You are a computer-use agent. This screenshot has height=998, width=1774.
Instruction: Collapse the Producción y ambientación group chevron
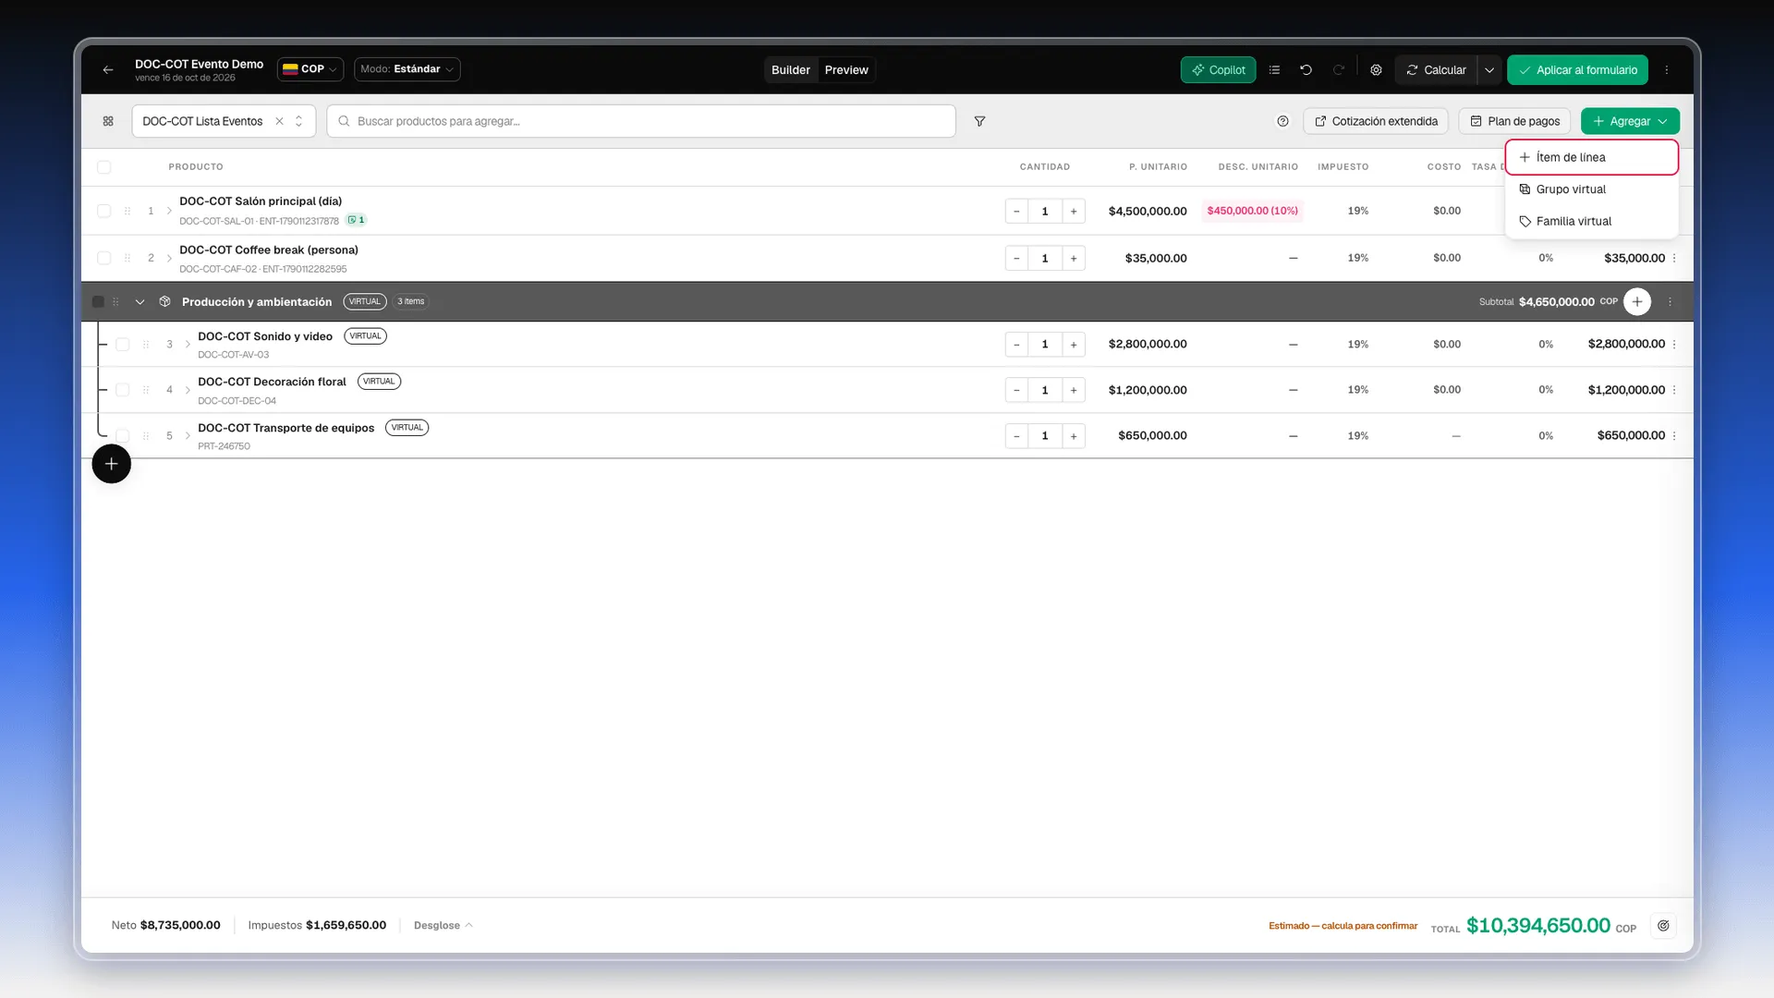(140, 302)
